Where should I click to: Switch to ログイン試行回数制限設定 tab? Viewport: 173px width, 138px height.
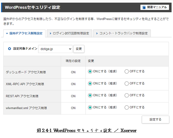click(x=69, y=33)
